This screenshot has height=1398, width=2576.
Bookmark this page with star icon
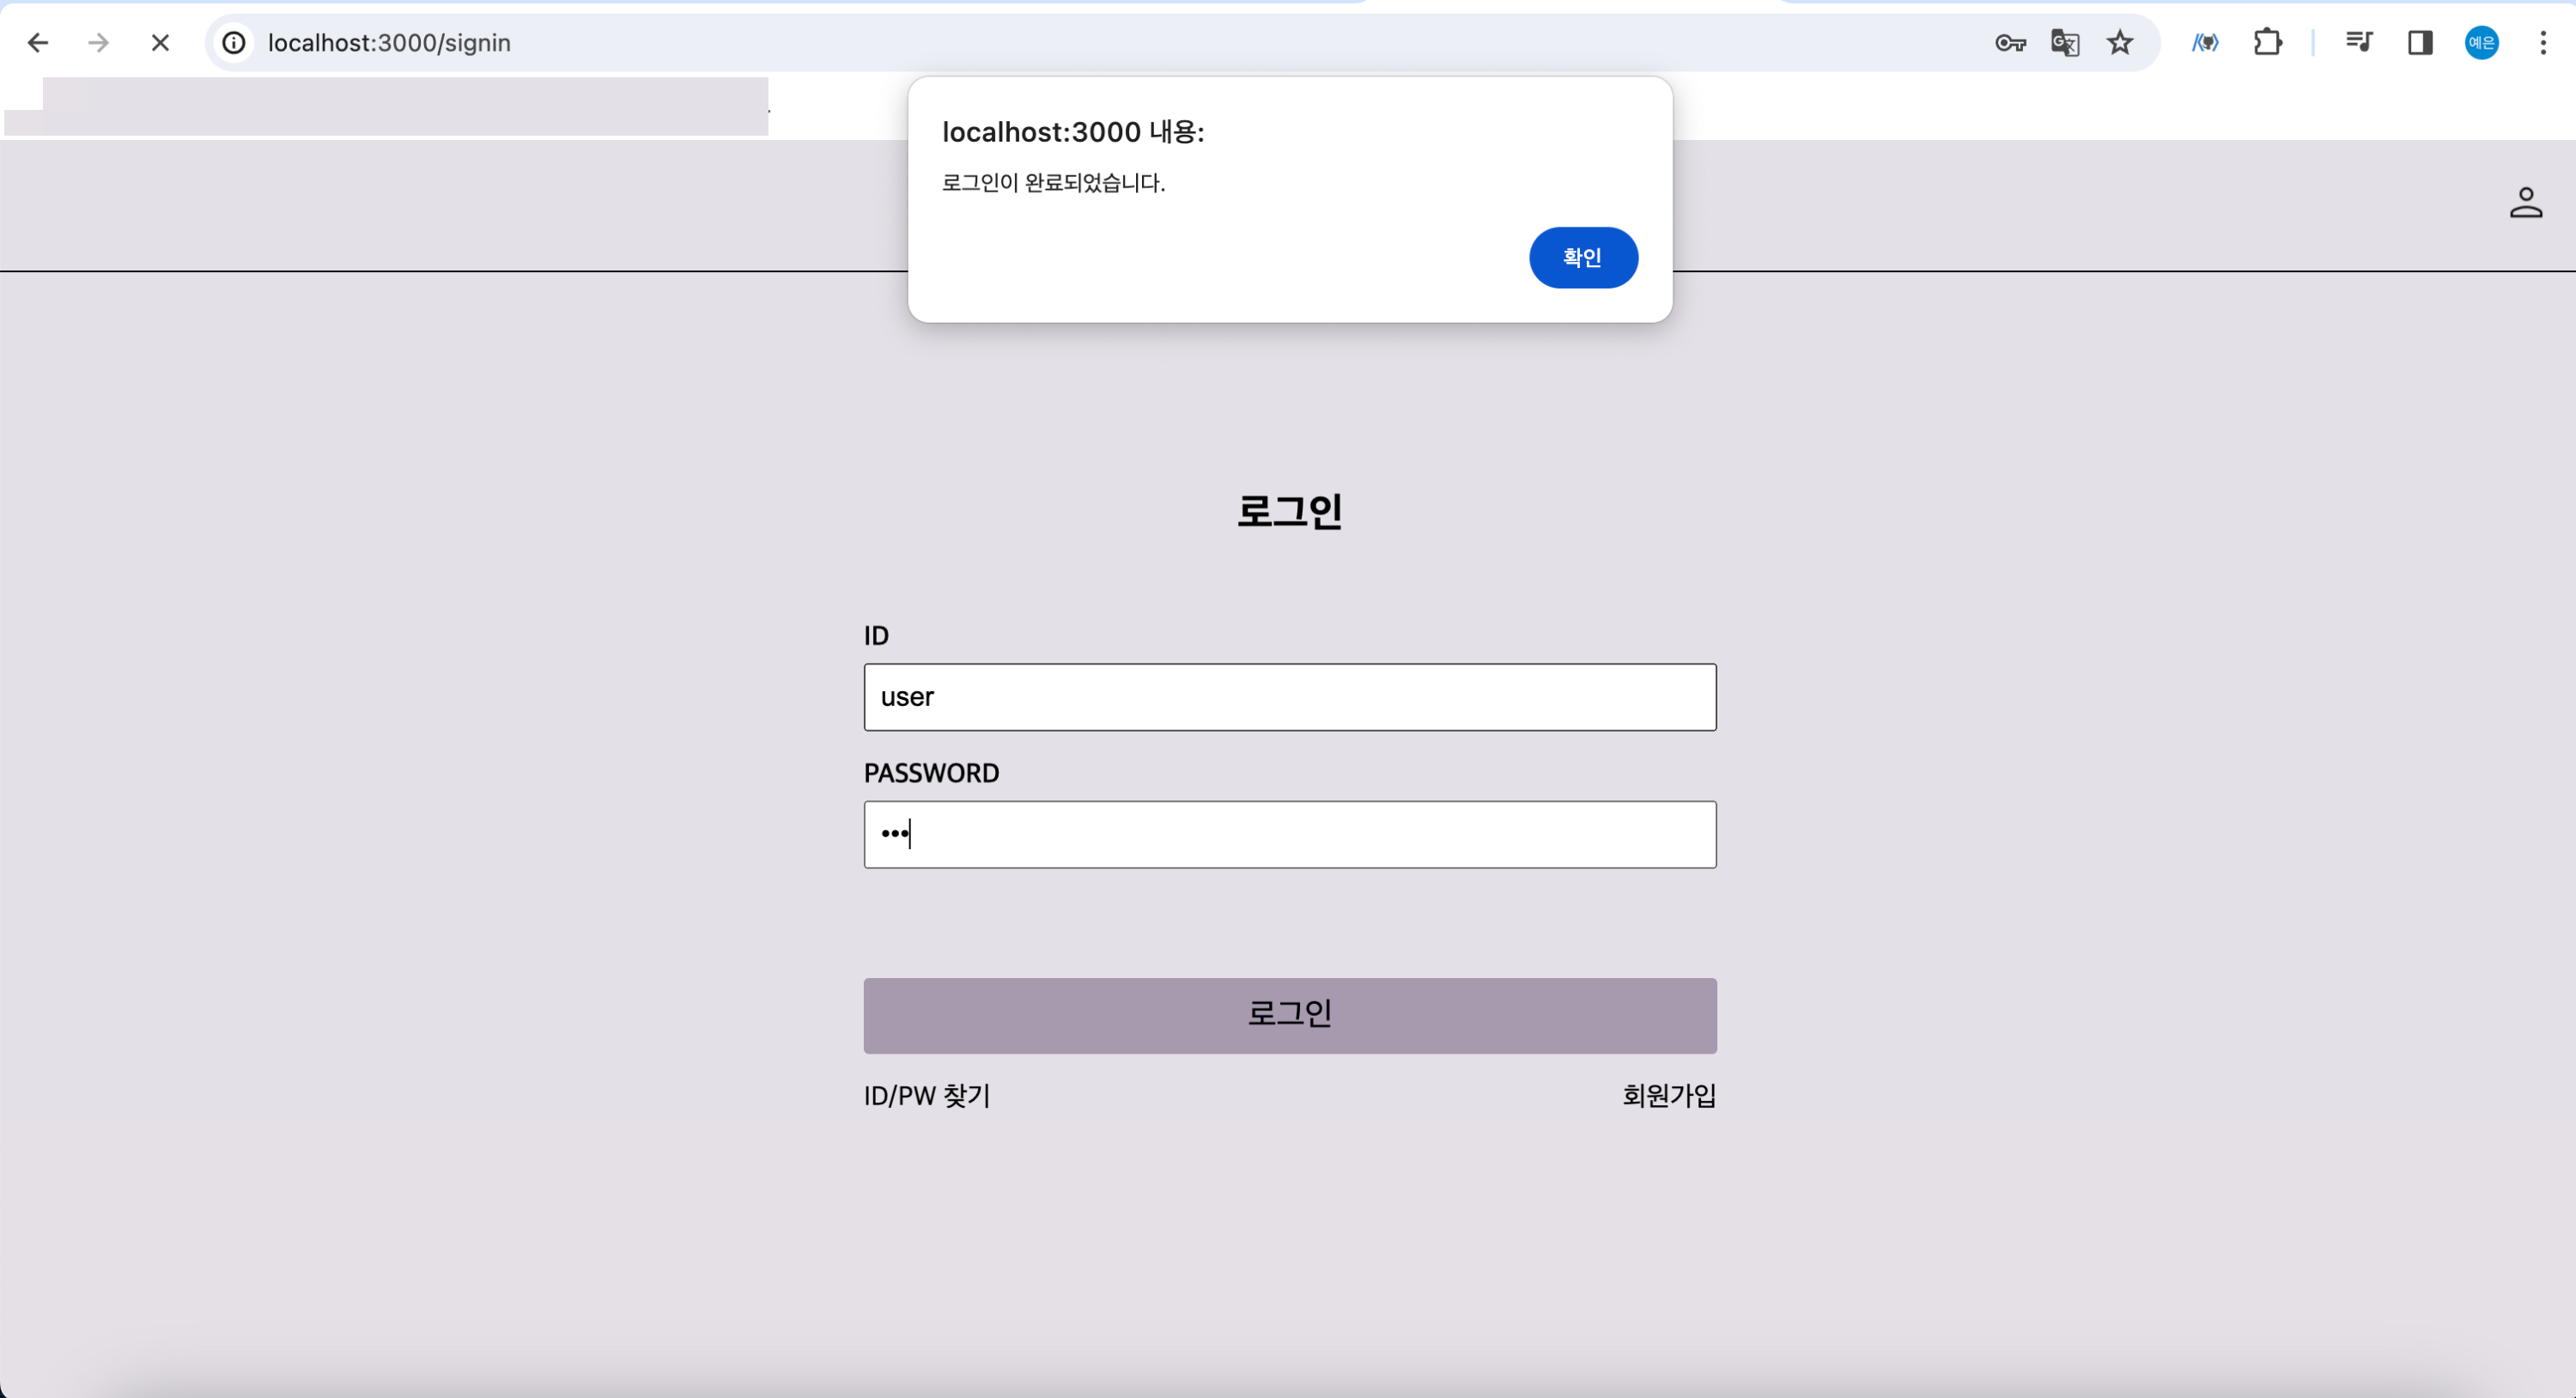click(x=2120, y=43)
